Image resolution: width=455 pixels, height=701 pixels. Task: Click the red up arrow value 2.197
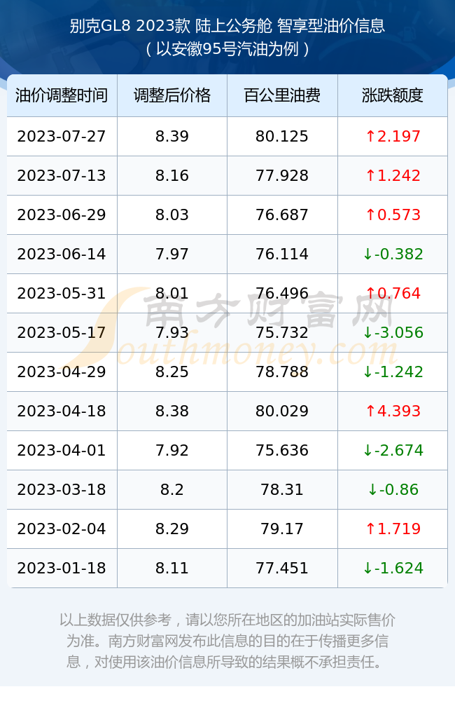393,137
